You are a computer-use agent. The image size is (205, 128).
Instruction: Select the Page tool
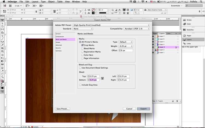[2, 26]
